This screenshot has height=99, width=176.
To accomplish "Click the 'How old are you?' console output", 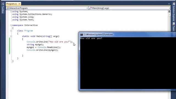I will [91, 38].
